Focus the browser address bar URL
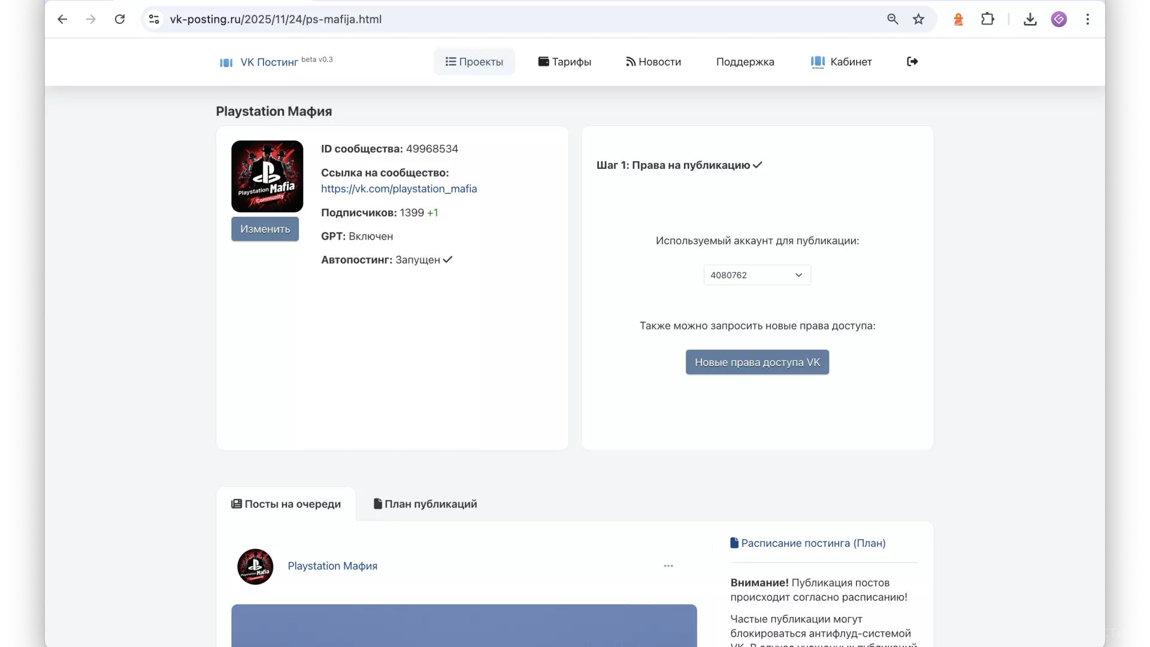The width and height of the screenshot is (1150, 647). point(276,19)
